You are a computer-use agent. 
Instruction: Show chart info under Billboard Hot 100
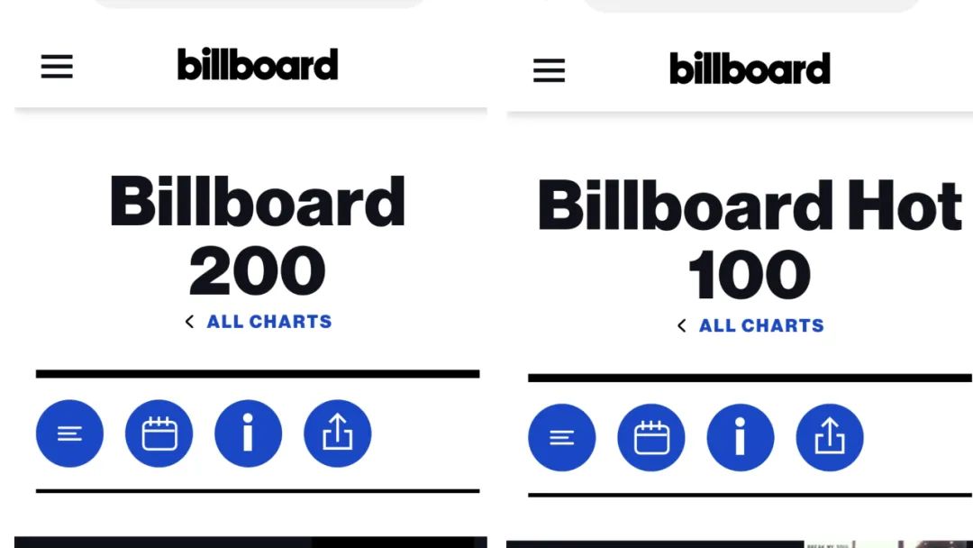[741, 437]
